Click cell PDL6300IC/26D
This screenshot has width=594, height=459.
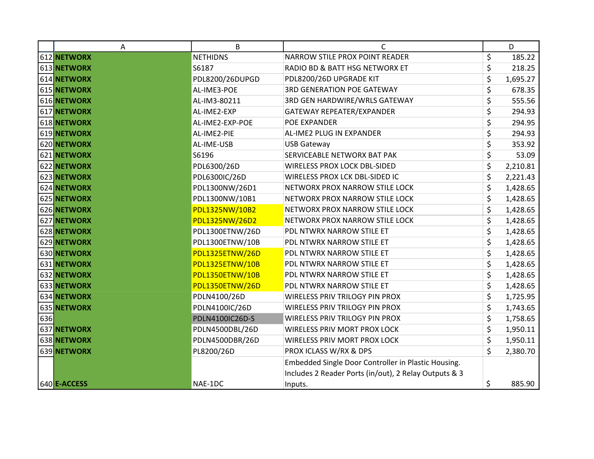238,177
